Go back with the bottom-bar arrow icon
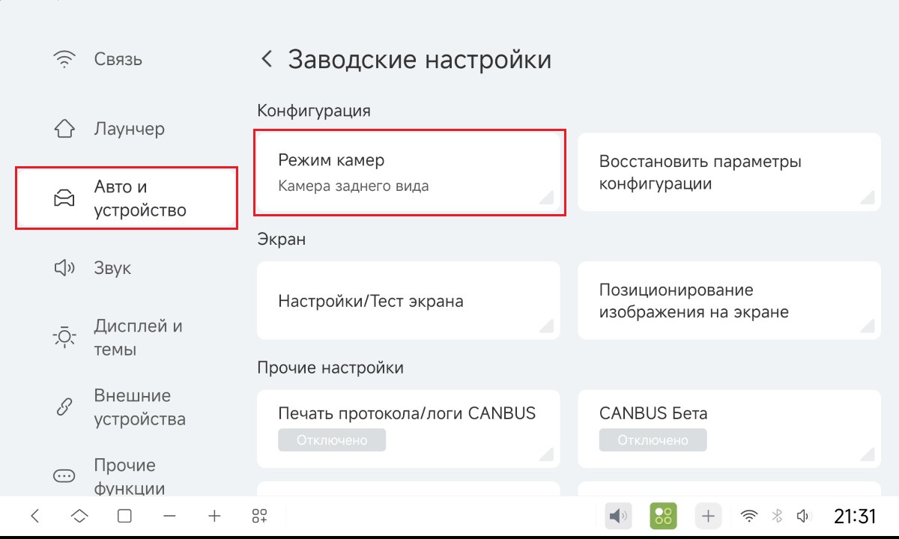Screen dimensions: 899x539 pos(35,516)
